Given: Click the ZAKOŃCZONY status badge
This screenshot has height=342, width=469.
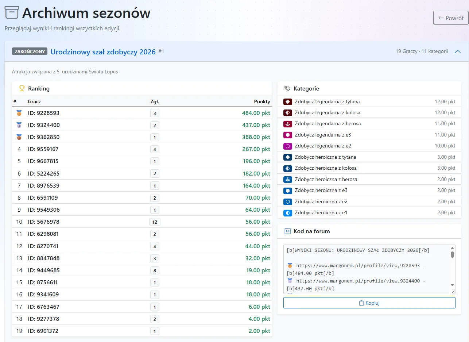Looking at the screenshot, I should point(30,51).
